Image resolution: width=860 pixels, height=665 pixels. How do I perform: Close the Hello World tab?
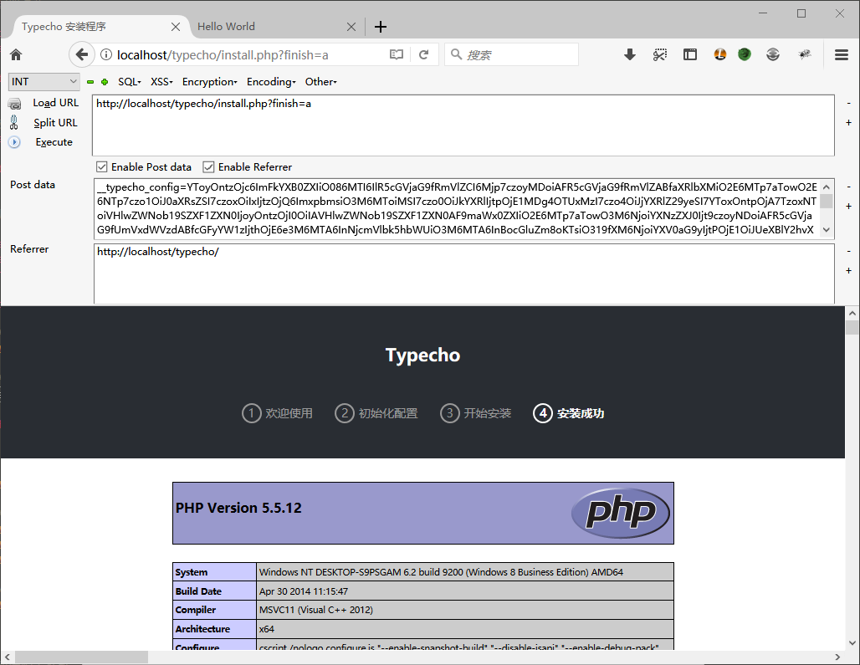351,26
